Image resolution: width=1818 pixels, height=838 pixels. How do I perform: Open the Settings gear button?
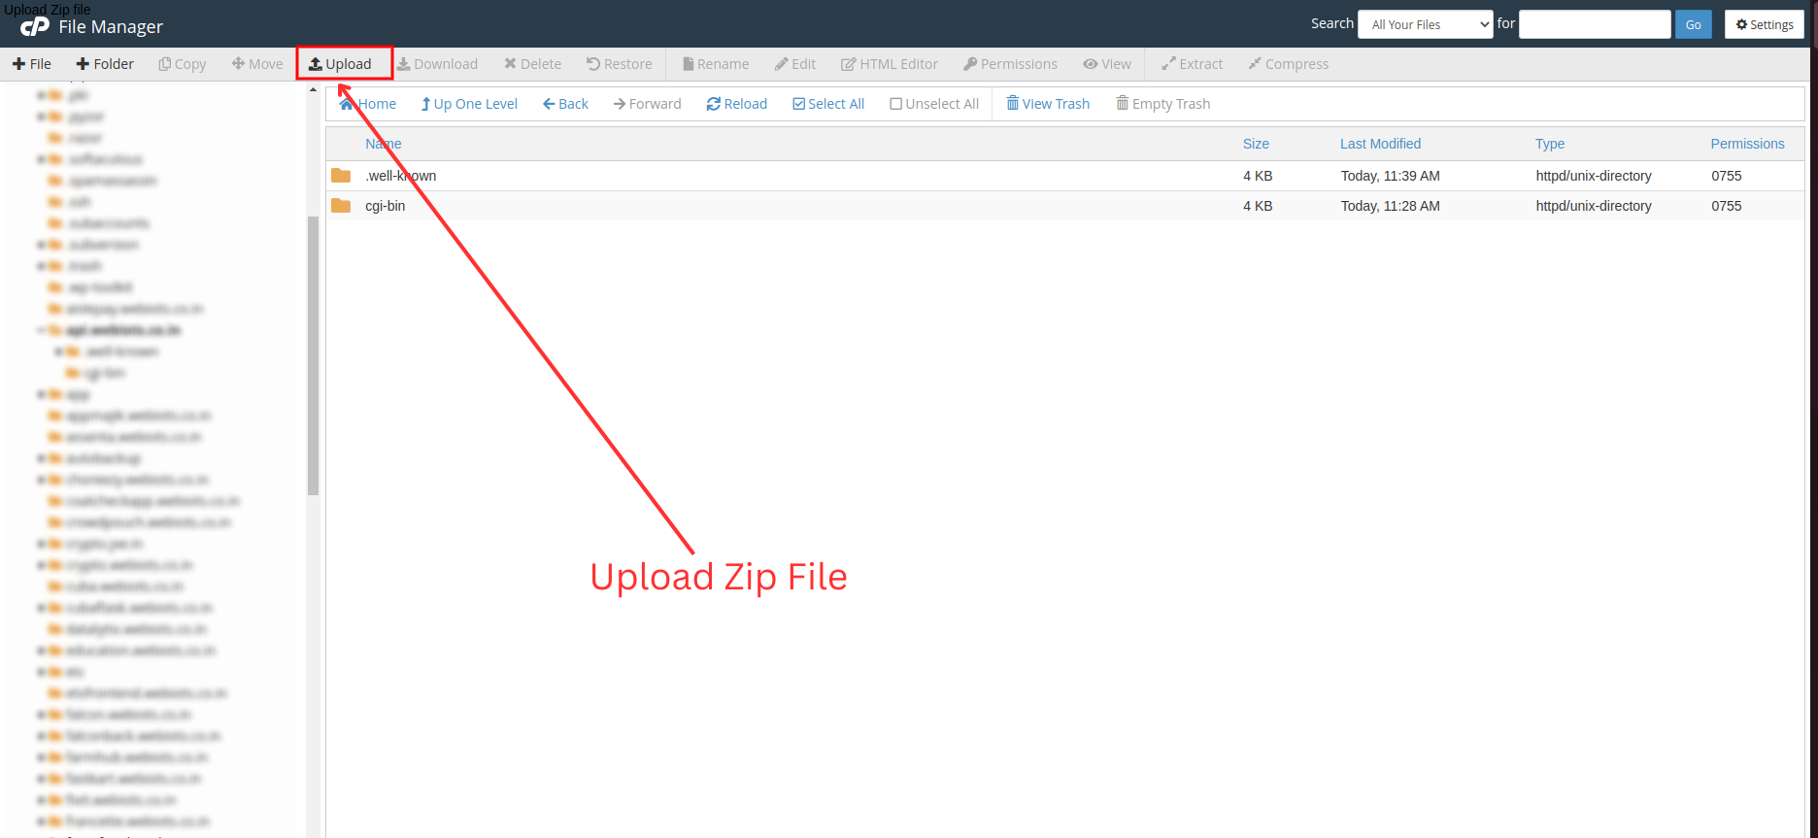point(1764,24)
